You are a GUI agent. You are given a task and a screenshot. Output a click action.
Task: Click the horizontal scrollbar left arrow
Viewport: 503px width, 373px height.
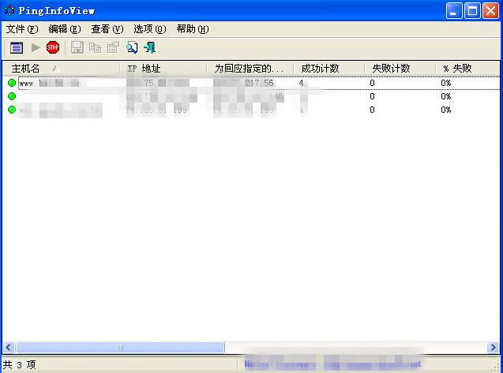pyautogui.click(x=9, y=347)
